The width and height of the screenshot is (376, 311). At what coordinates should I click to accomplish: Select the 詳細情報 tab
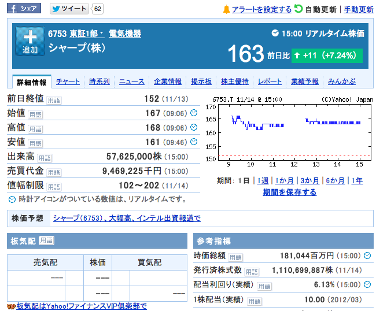tap(32, 82)
